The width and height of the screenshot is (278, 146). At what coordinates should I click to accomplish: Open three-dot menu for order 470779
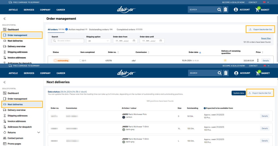[x=258, y=60]
